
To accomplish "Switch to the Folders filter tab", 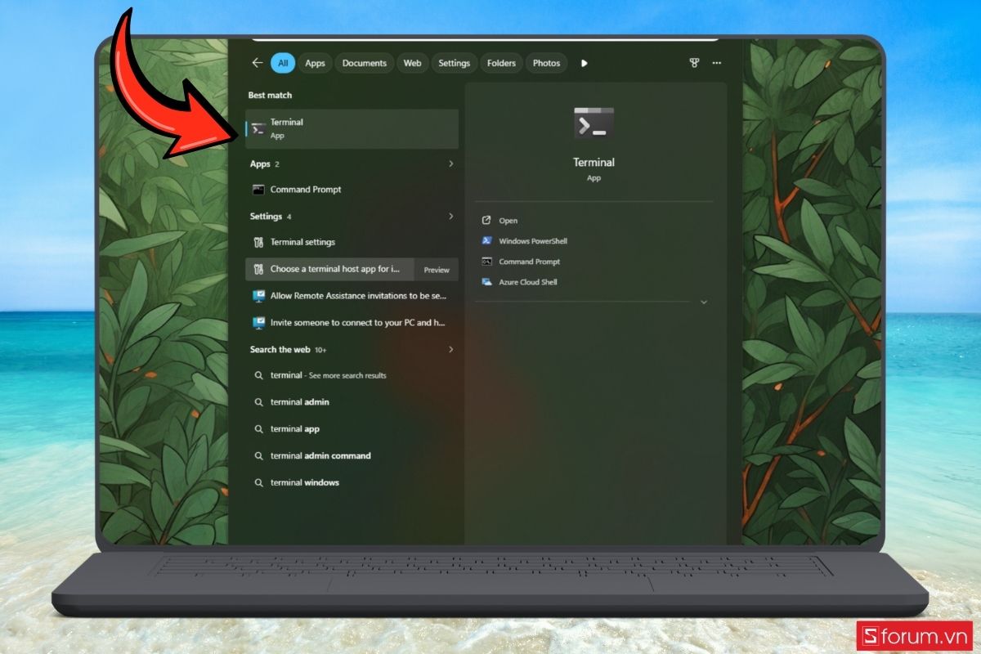I will pyautogui.click(x=501, y=63).
